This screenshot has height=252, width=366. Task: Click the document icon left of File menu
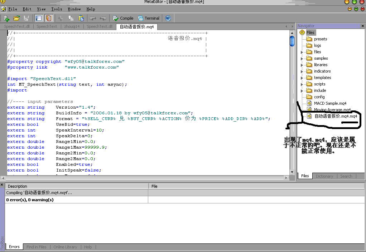coord(3,9)
